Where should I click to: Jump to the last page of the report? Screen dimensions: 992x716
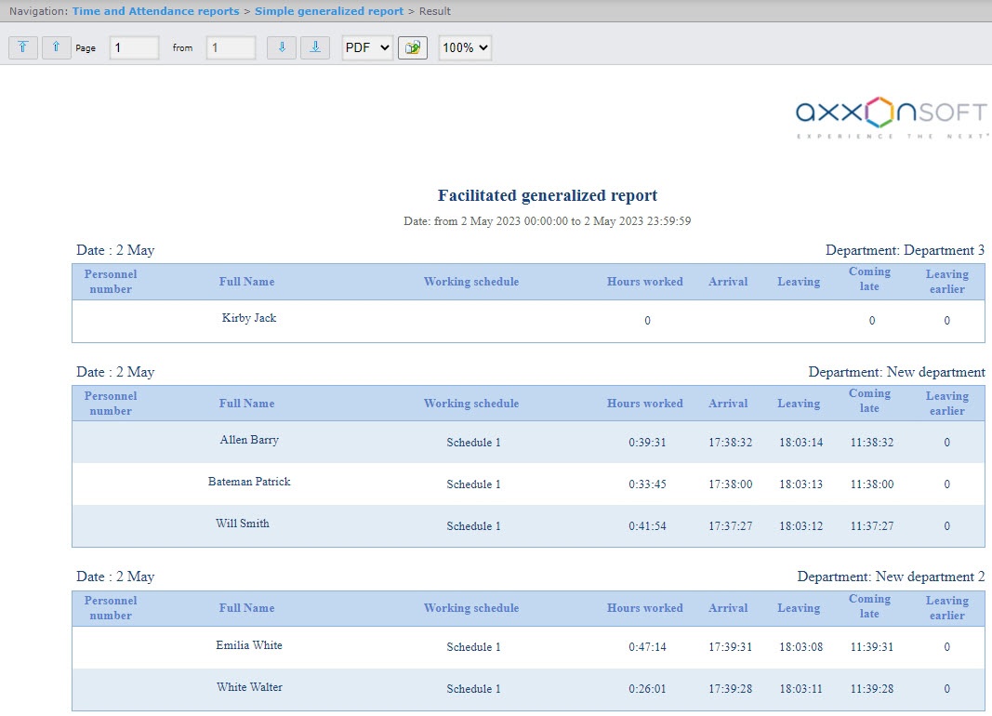click(315, 47)
